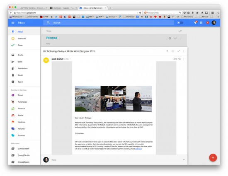The height and width of the screenshot is (176, 228).
Task: Open the Done folder
Action: (24, 45)
